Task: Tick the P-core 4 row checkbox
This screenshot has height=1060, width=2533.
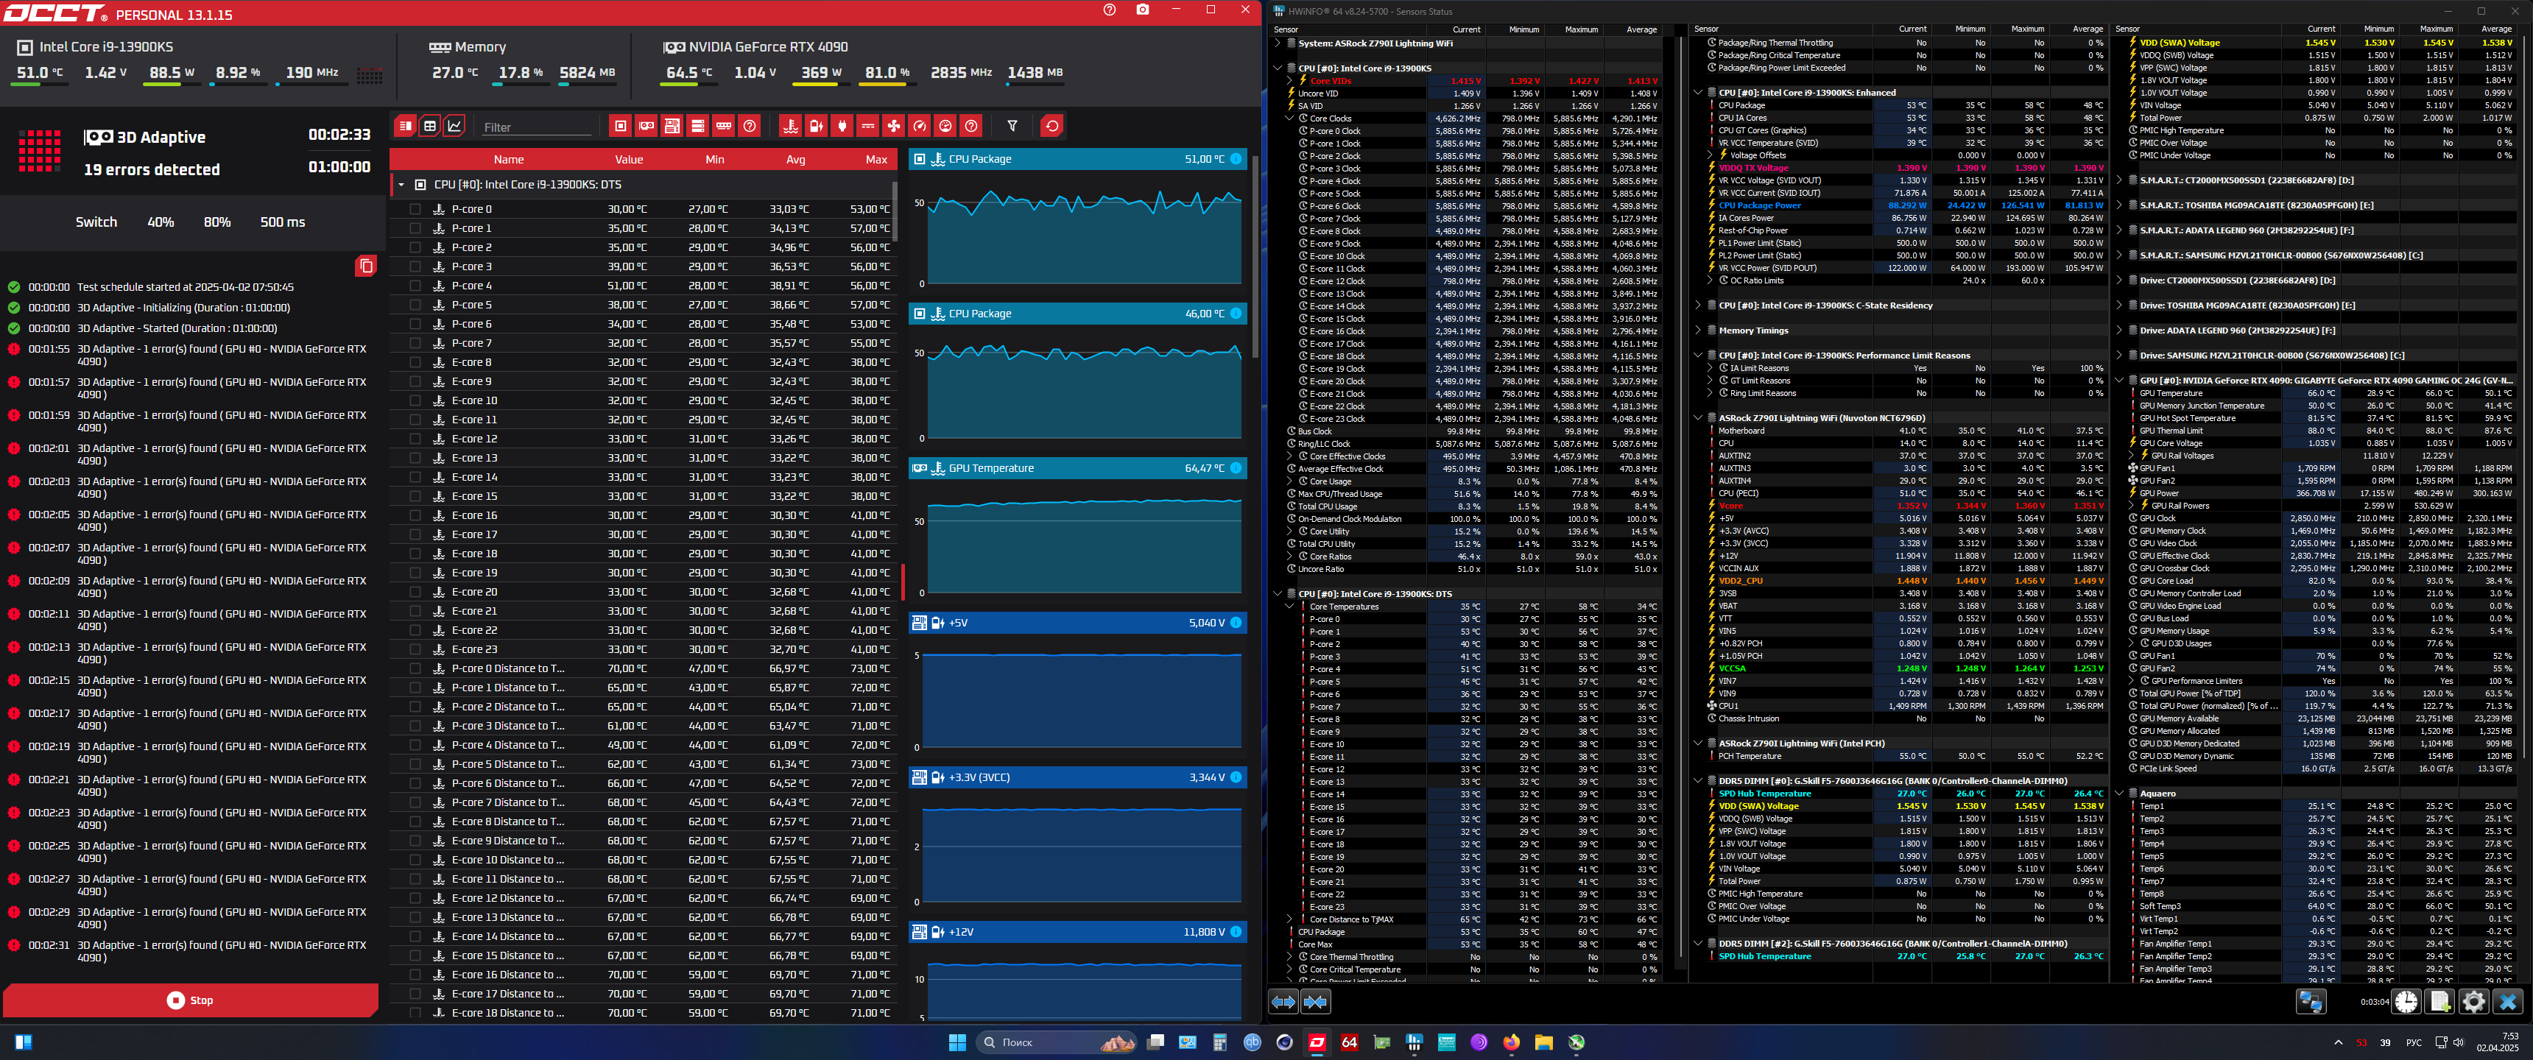Action: click(x=415, y=286)
